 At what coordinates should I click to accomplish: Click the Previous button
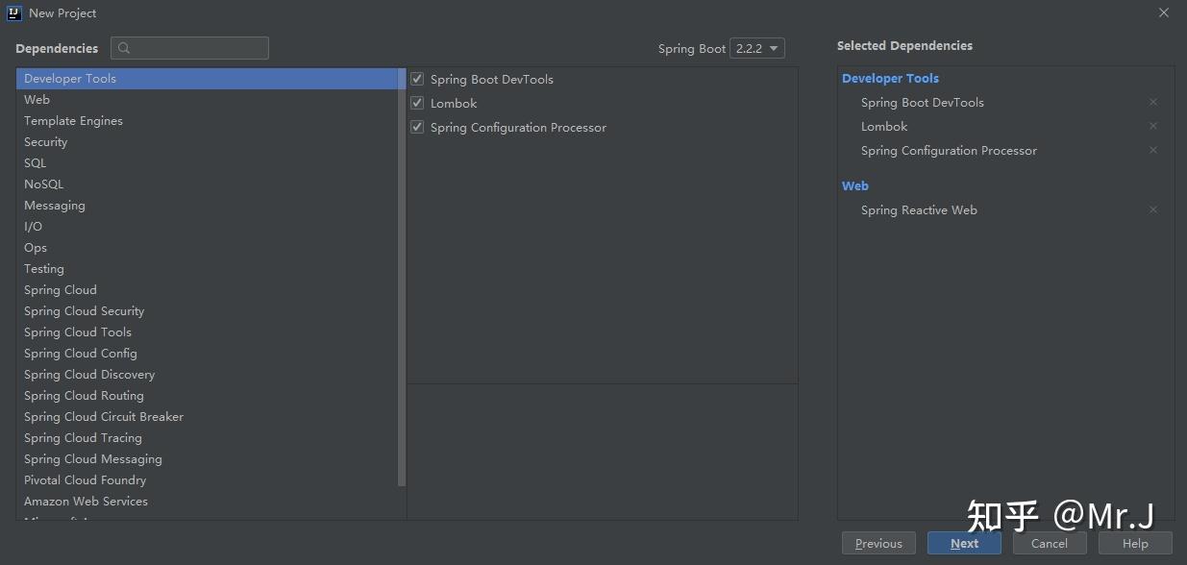point(878,543)
